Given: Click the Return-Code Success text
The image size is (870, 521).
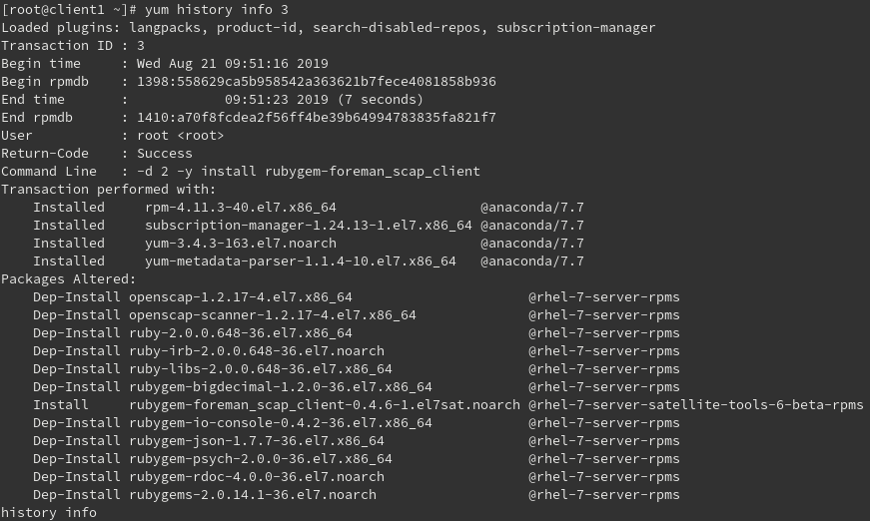Looking at the screenshot, I should (164, 153).
